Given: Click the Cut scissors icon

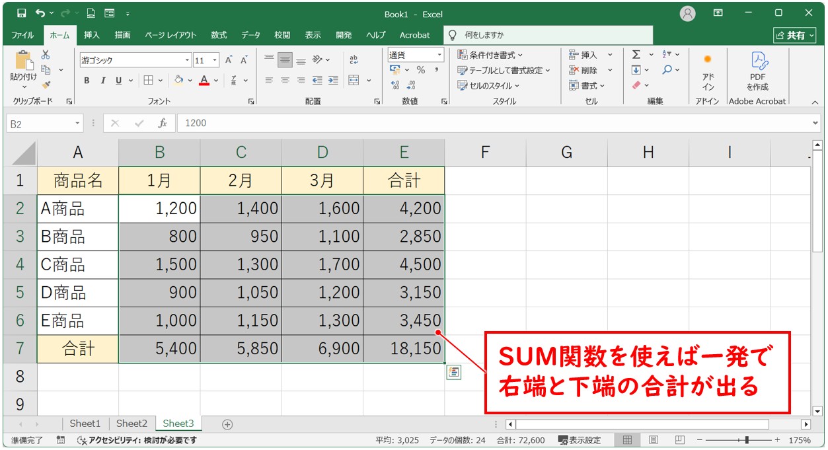Looking at the screenshot, I should (46, 55).
